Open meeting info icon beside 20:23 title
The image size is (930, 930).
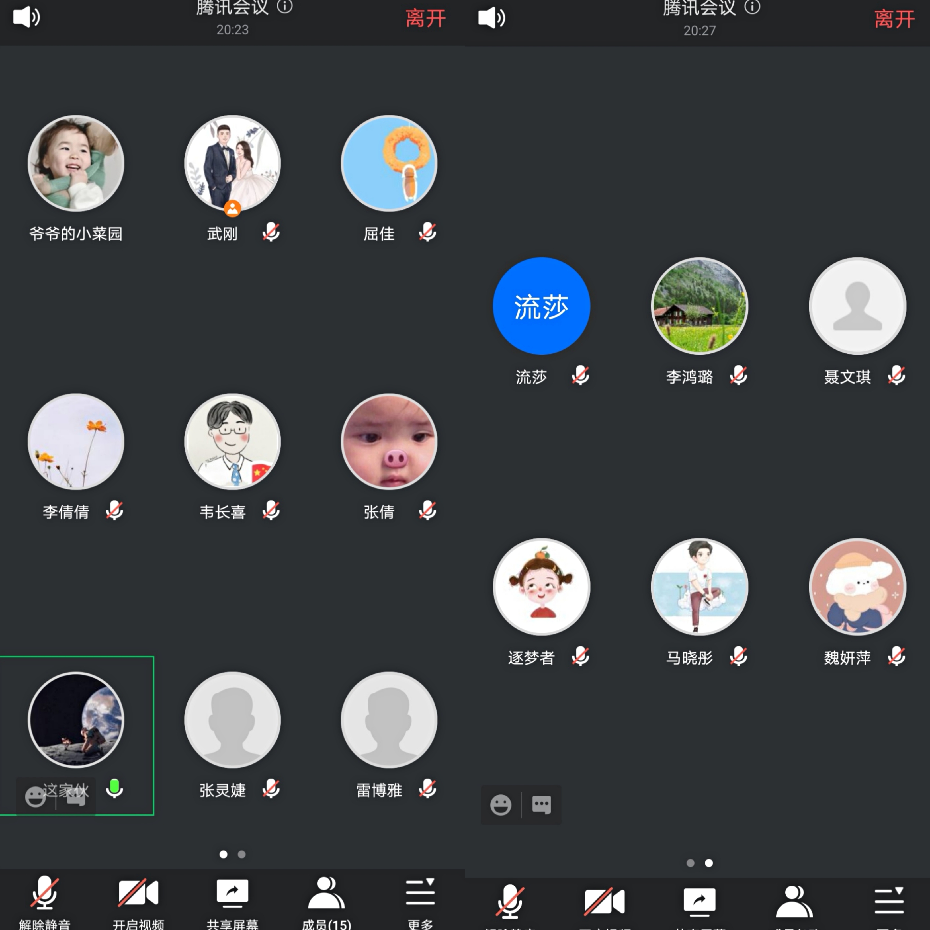[285, 6]
